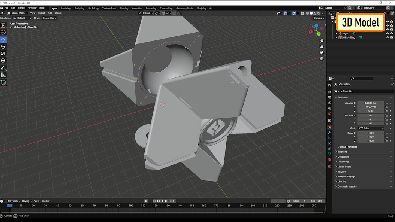Activate the Scale tool

tap(3, 54)
